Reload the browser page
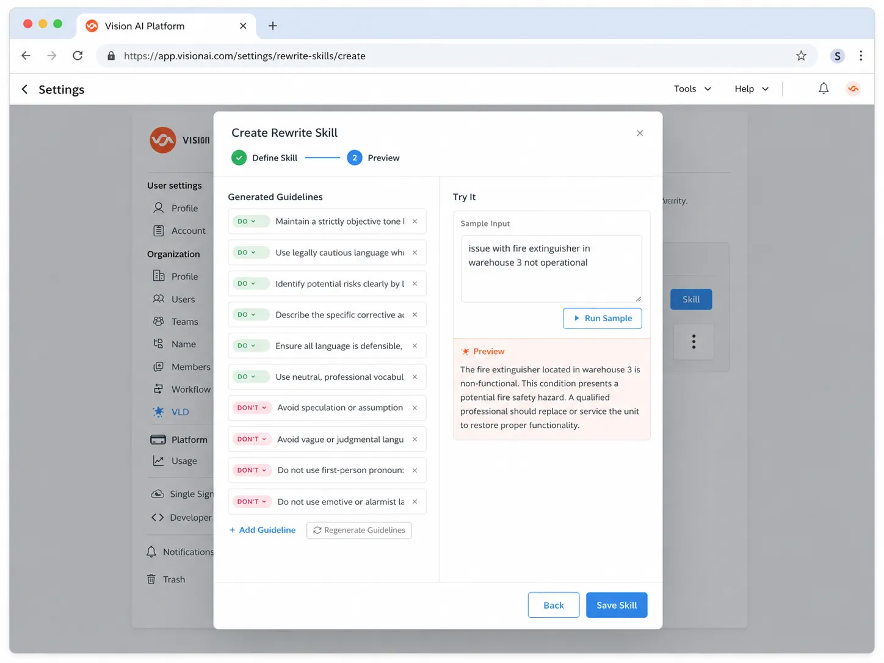Viewport: 884px width, 663px height. (78, 56)
